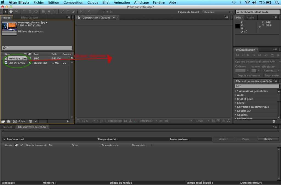Create a new folder in Project panel

9,121
